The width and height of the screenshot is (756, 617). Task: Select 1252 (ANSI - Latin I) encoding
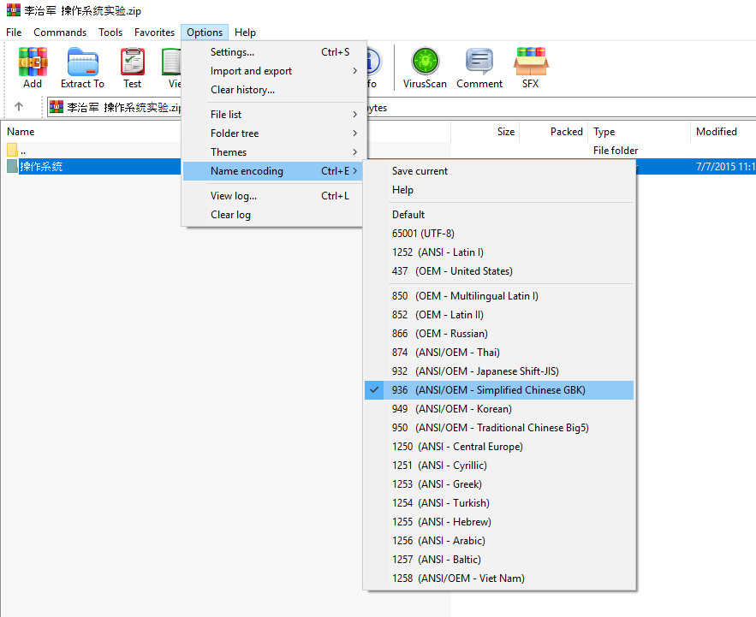499,252
